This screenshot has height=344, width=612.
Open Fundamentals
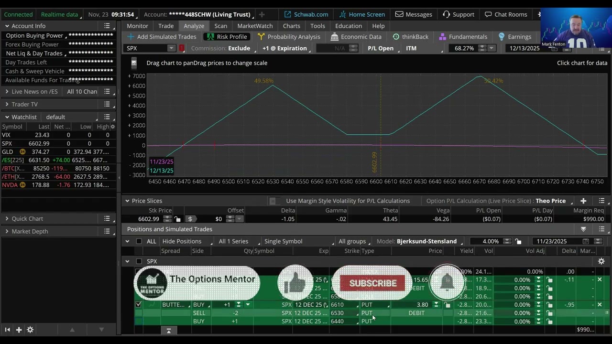click(x=463, y=37)
